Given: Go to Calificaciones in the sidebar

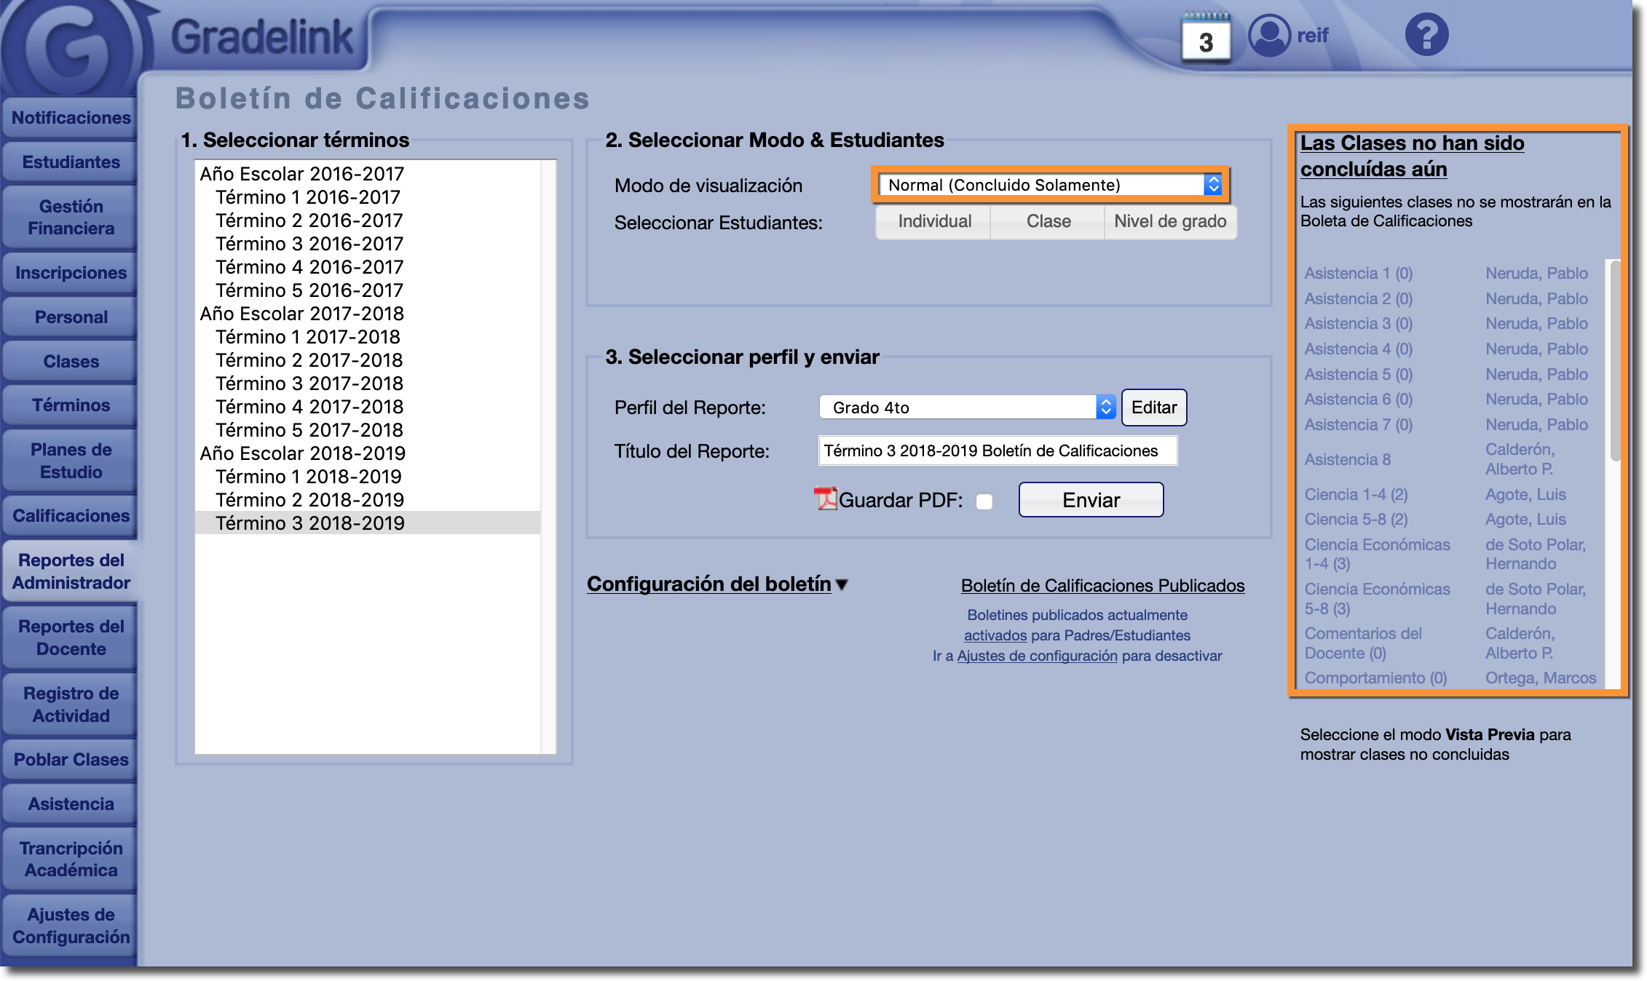Looking at the screenshot, I should (71, 516).
